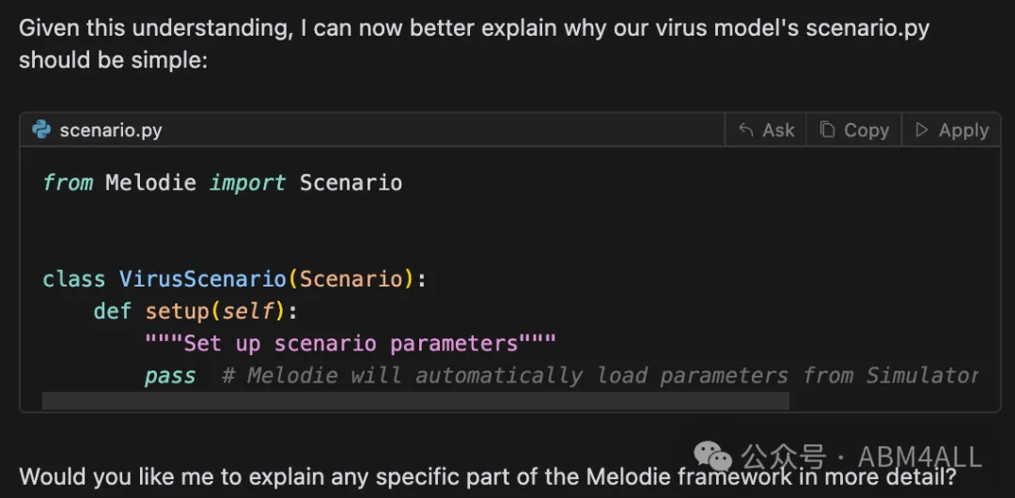Click the ABM4ALL watermark text
Image resolution: width=1015 pixels, height=498 pixels.
click(x=920, y=458)
